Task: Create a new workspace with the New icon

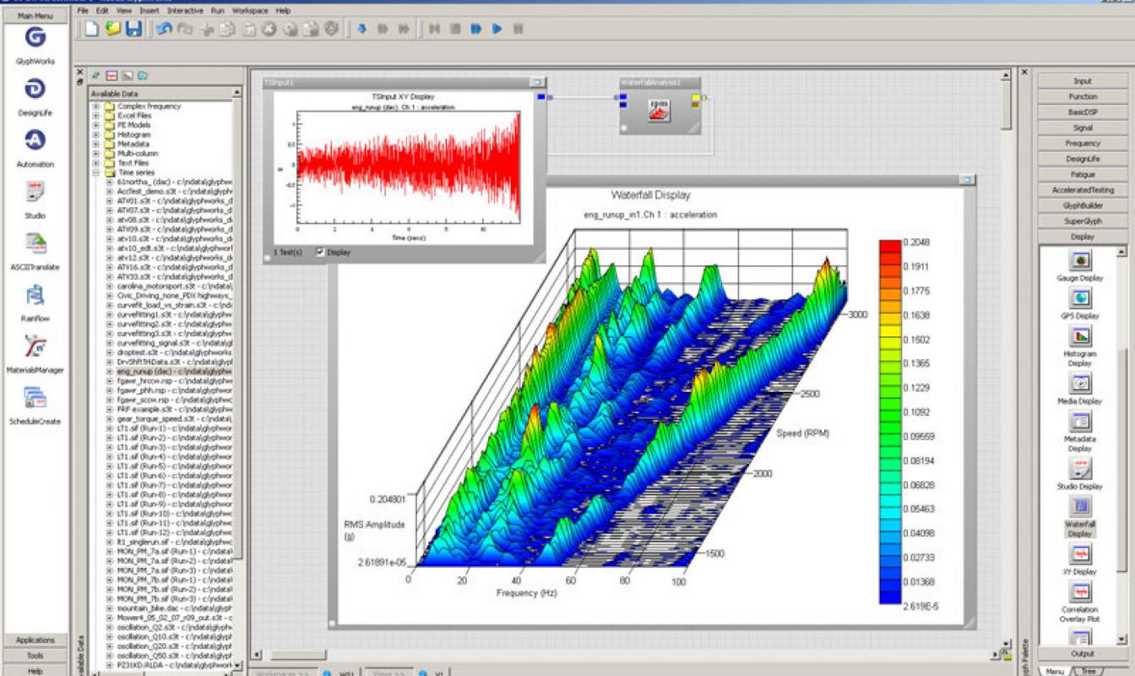Action: point(91,29)
